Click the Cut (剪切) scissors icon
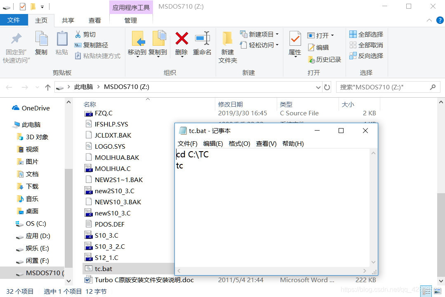445x297 pixels. pyautogui.click(x=78, y=34)
